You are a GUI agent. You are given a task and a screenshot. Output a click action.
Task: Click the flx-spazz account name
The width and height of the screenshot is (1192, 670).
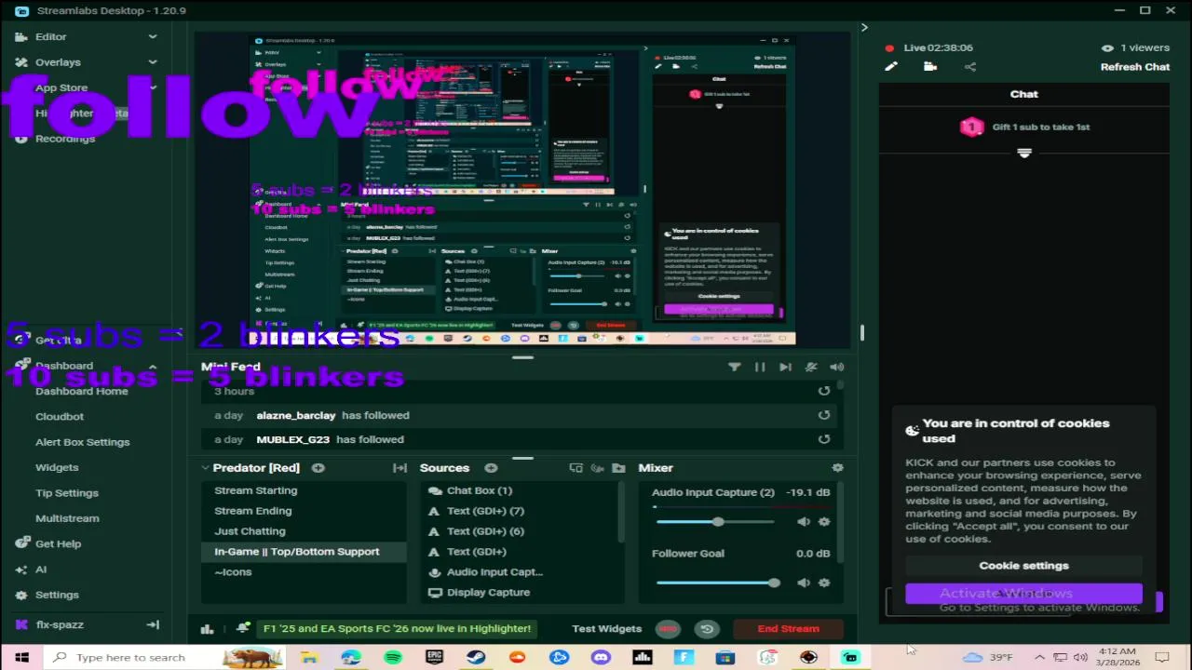click(60, 624)
